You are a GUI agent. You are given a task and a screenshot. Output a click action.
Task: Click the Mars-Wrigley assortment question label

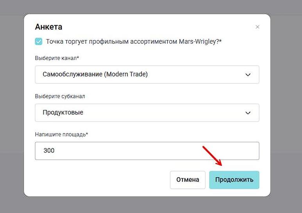pos(134,41)
